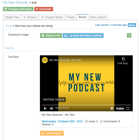This screenshot has height=140, width=140.
Task: Show info for the Facebook Image field
Action: click(129, 35)
